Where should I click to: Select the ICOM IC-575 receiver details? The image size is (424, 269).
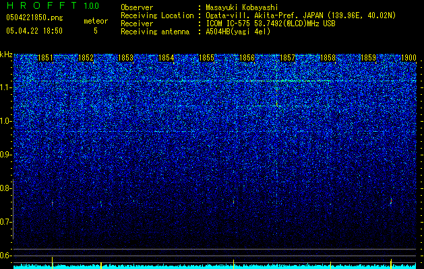click(270, 24)
